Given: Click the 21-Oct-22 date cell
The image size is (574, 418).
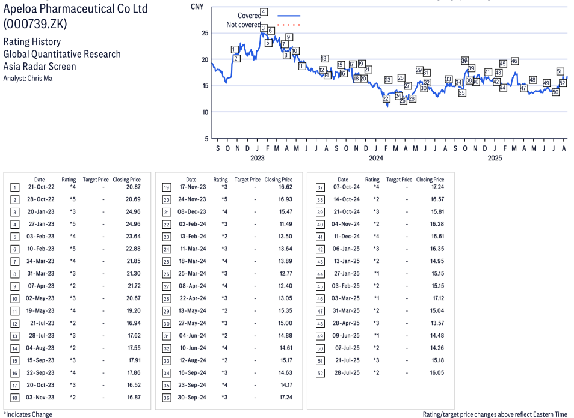Looking at the screenshot, I should pos(41,187).
